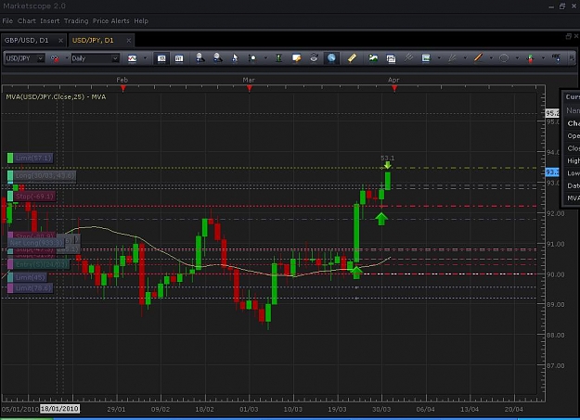Expand dropdown arrow beside ellipse tool

[x=517, y=58]
